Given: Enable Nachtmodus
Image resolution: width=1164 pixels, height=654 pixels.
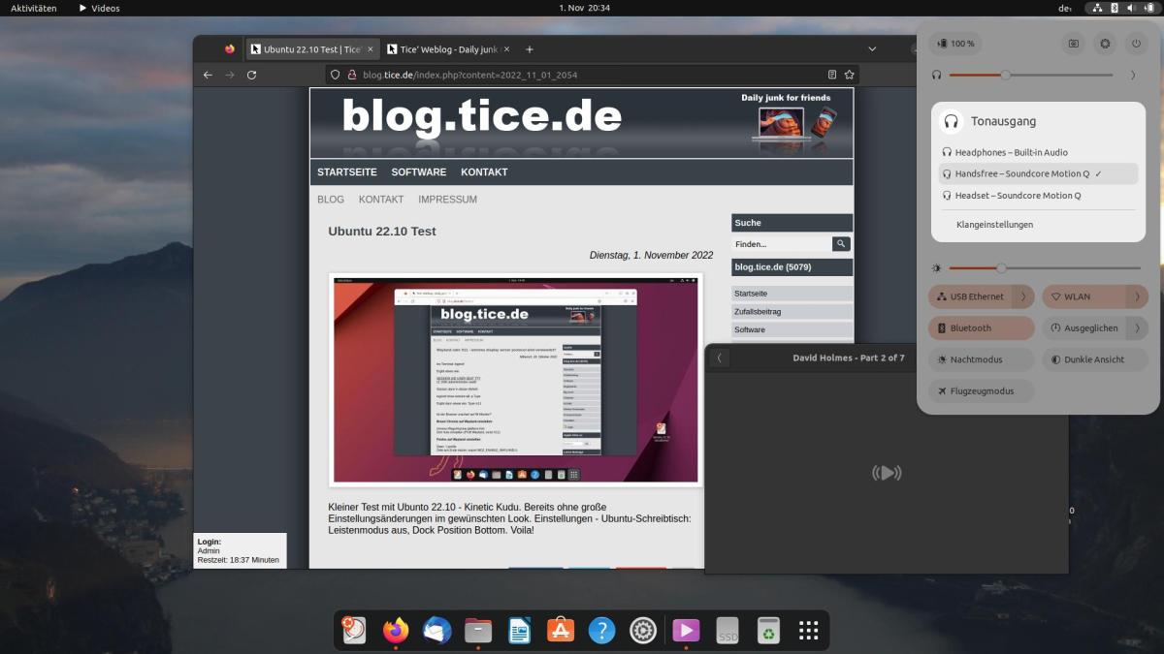Looking at the screenshot, I should [x=981, y=359].
